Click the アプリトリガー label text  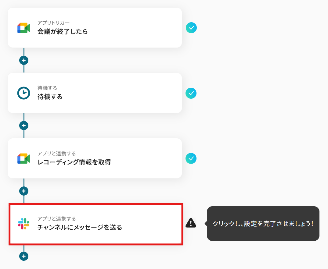coord(54,23)
